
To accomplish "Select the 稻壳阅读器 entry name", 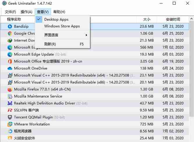I will 23,131.
